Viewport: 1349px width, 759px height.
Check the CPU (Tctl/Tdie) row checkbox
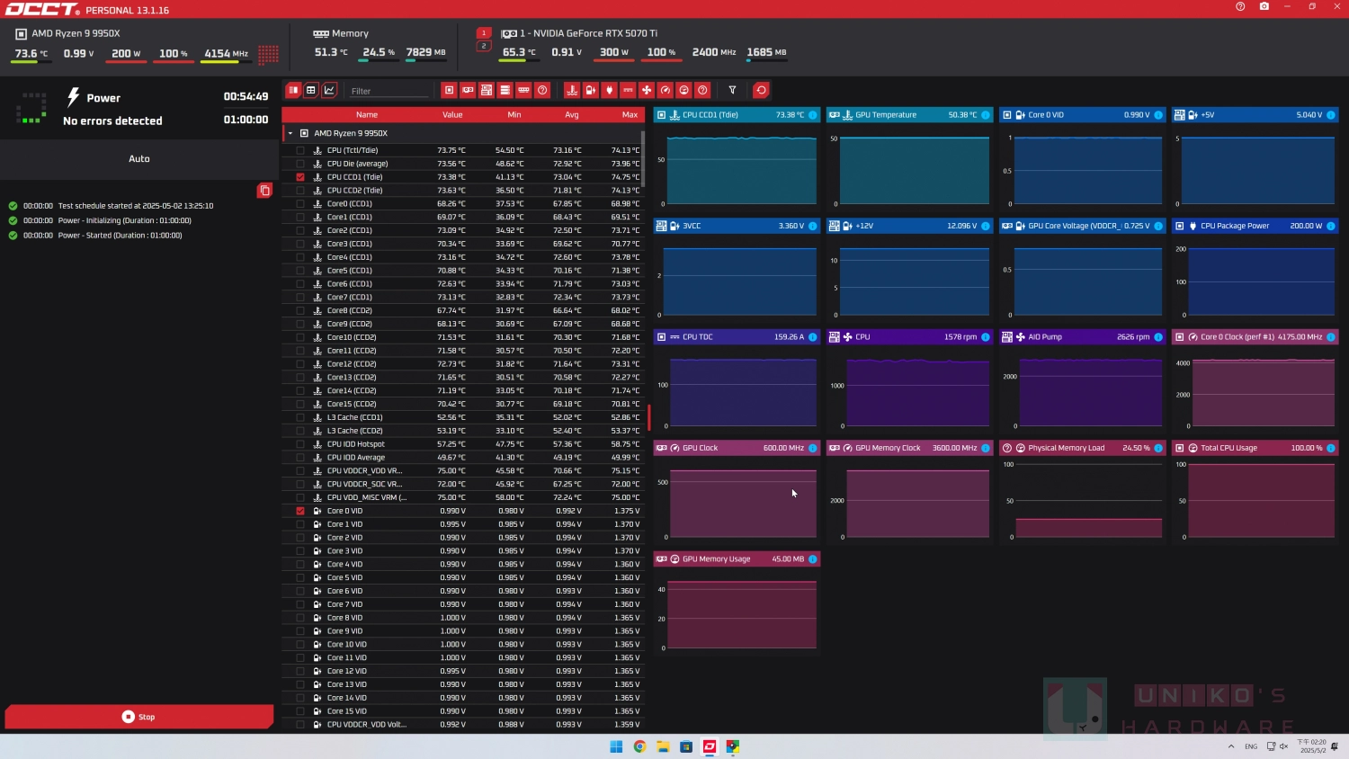[x=300, y=150]
